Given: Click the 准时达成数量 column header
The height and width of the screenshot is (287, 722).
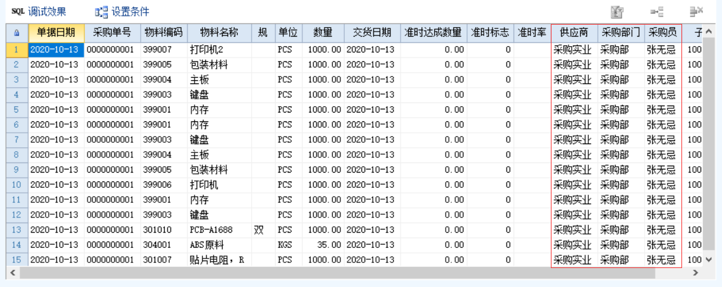Looking at the screenshot, I should click(x=434, y=33).
